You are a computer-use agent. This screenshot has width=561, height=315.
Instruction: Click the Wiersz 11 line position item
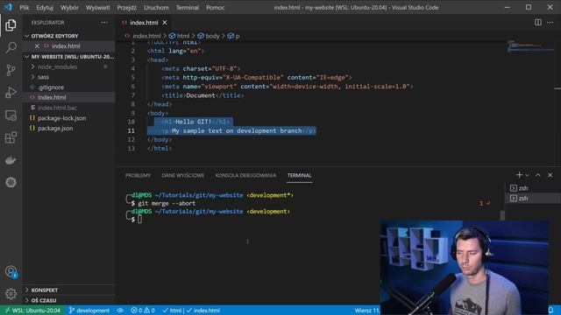[x=367, y=311]
